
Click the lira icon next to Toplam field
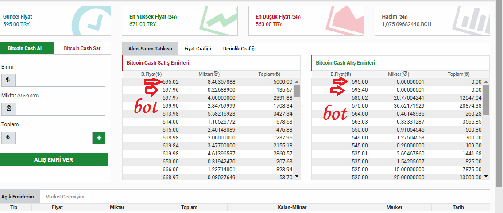pyautogui.click(x=9, y=138)
